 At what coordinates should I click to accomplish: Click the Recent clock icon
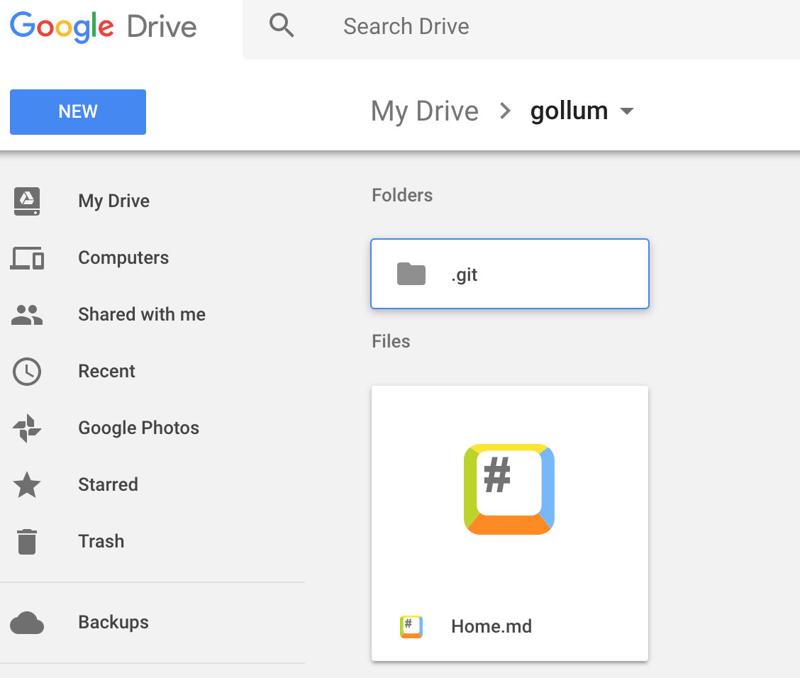point(27,372)
